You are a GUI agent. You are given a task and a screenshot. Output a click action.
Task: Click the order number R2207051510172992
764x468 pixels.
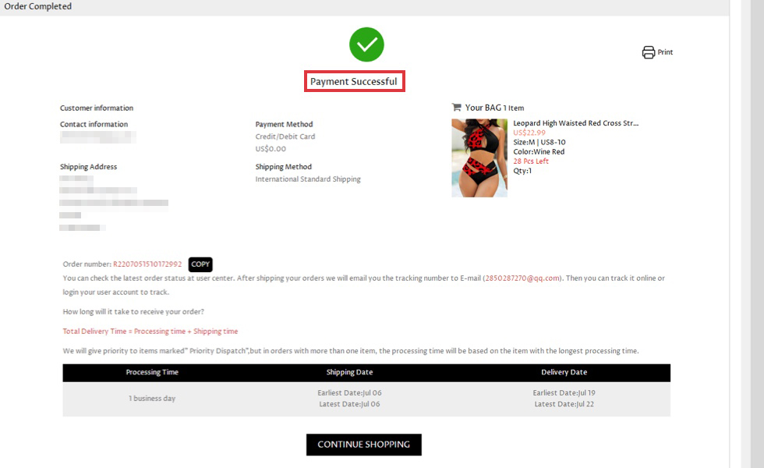click(x=147, y=264)
